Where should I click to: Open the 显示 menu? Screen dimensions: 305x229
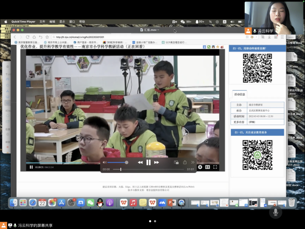coord(62,22)
